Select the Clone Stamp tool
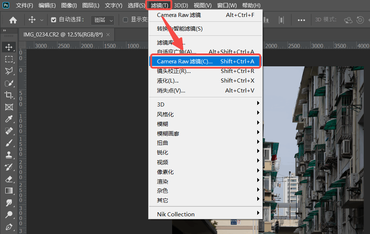 [x=9, y=155]
